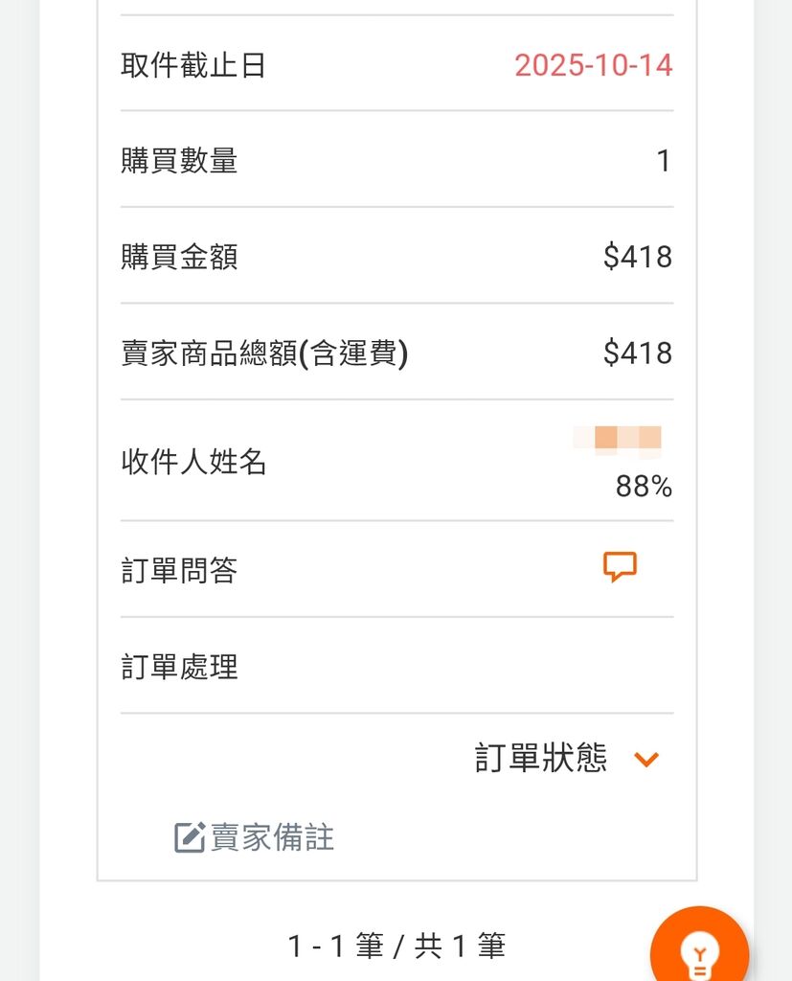Click the 訂單狀態 text label
Viewport: 792px width, 981px height.
click(541, 759)
